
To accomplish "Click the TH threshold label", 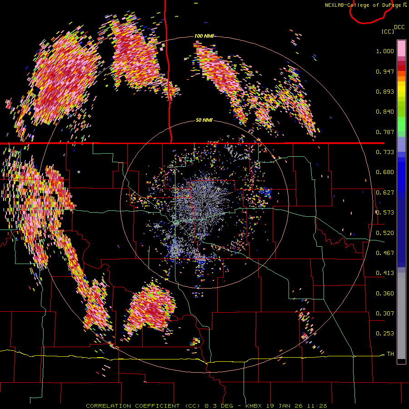I will pyautogui.click(x=390, y=354).
